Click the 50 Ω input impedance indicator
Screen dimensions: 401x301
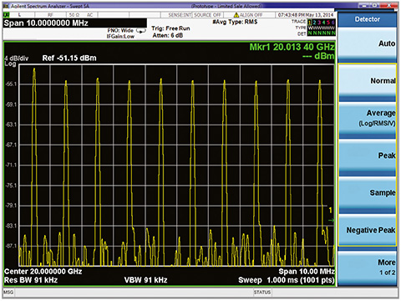pyautogui.click(x=74, y=15)
